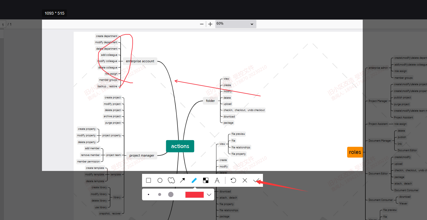Set brush size to the medium dot
Screen dimensions: 427x220
tap(160, 194)
